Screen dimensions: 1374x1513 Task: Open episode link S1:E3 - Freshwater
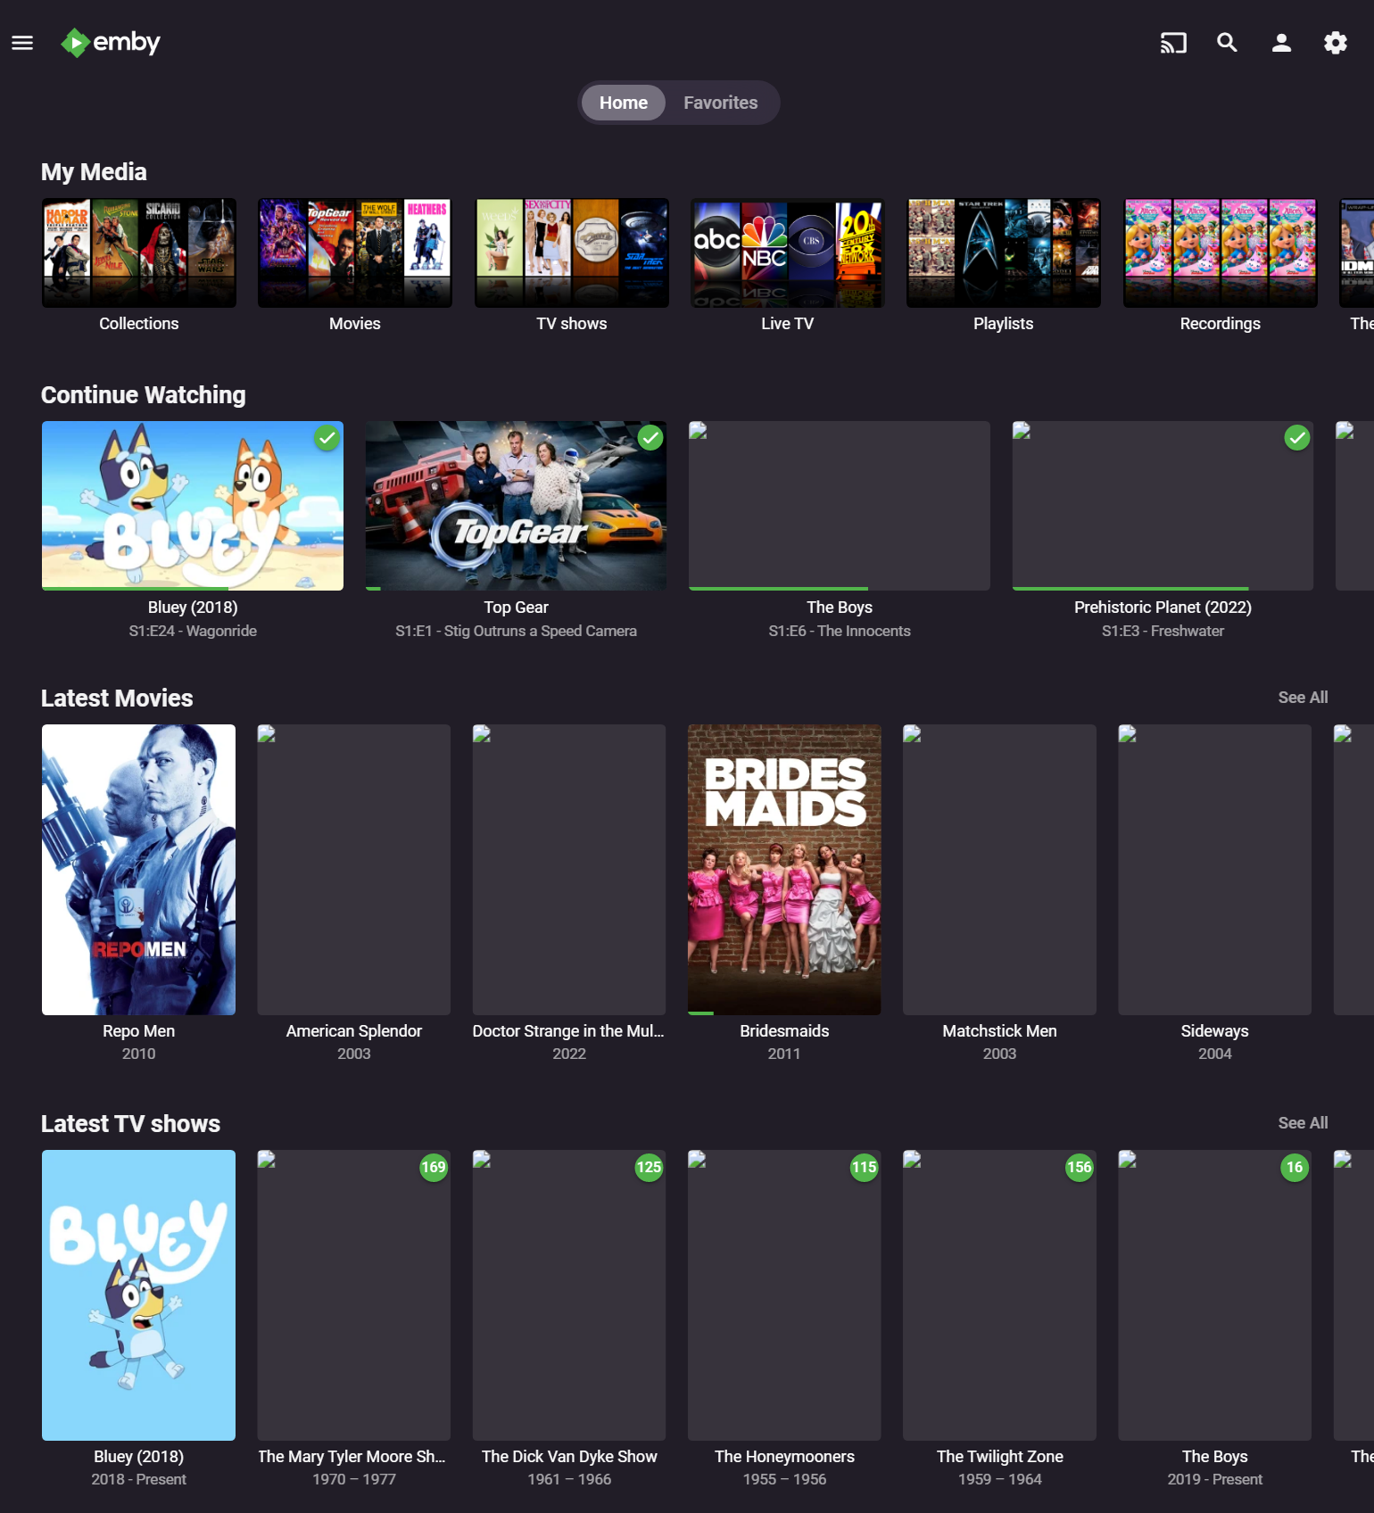pos(1163,631)
